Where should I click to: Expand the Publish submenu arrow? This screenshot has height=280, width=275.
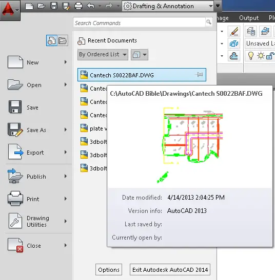click(x=66, y=176)
